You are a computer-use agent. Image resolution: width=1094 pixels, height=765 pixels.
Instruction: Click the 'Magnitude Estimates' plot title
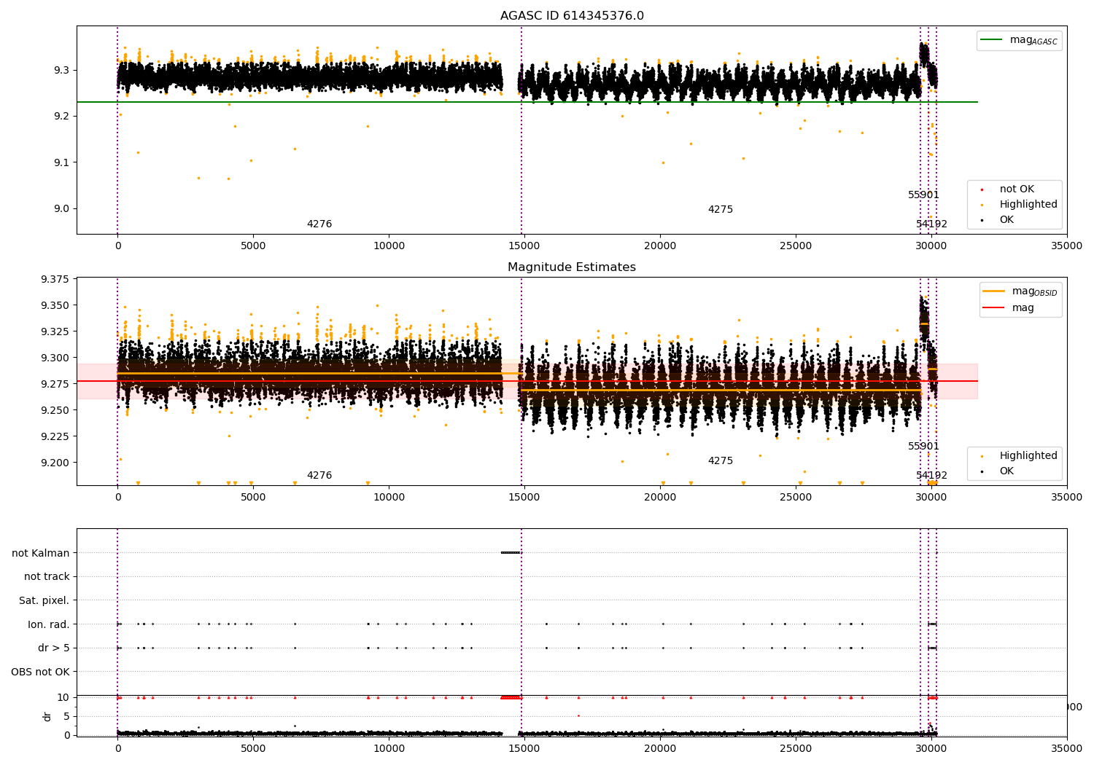pos(572,267)
